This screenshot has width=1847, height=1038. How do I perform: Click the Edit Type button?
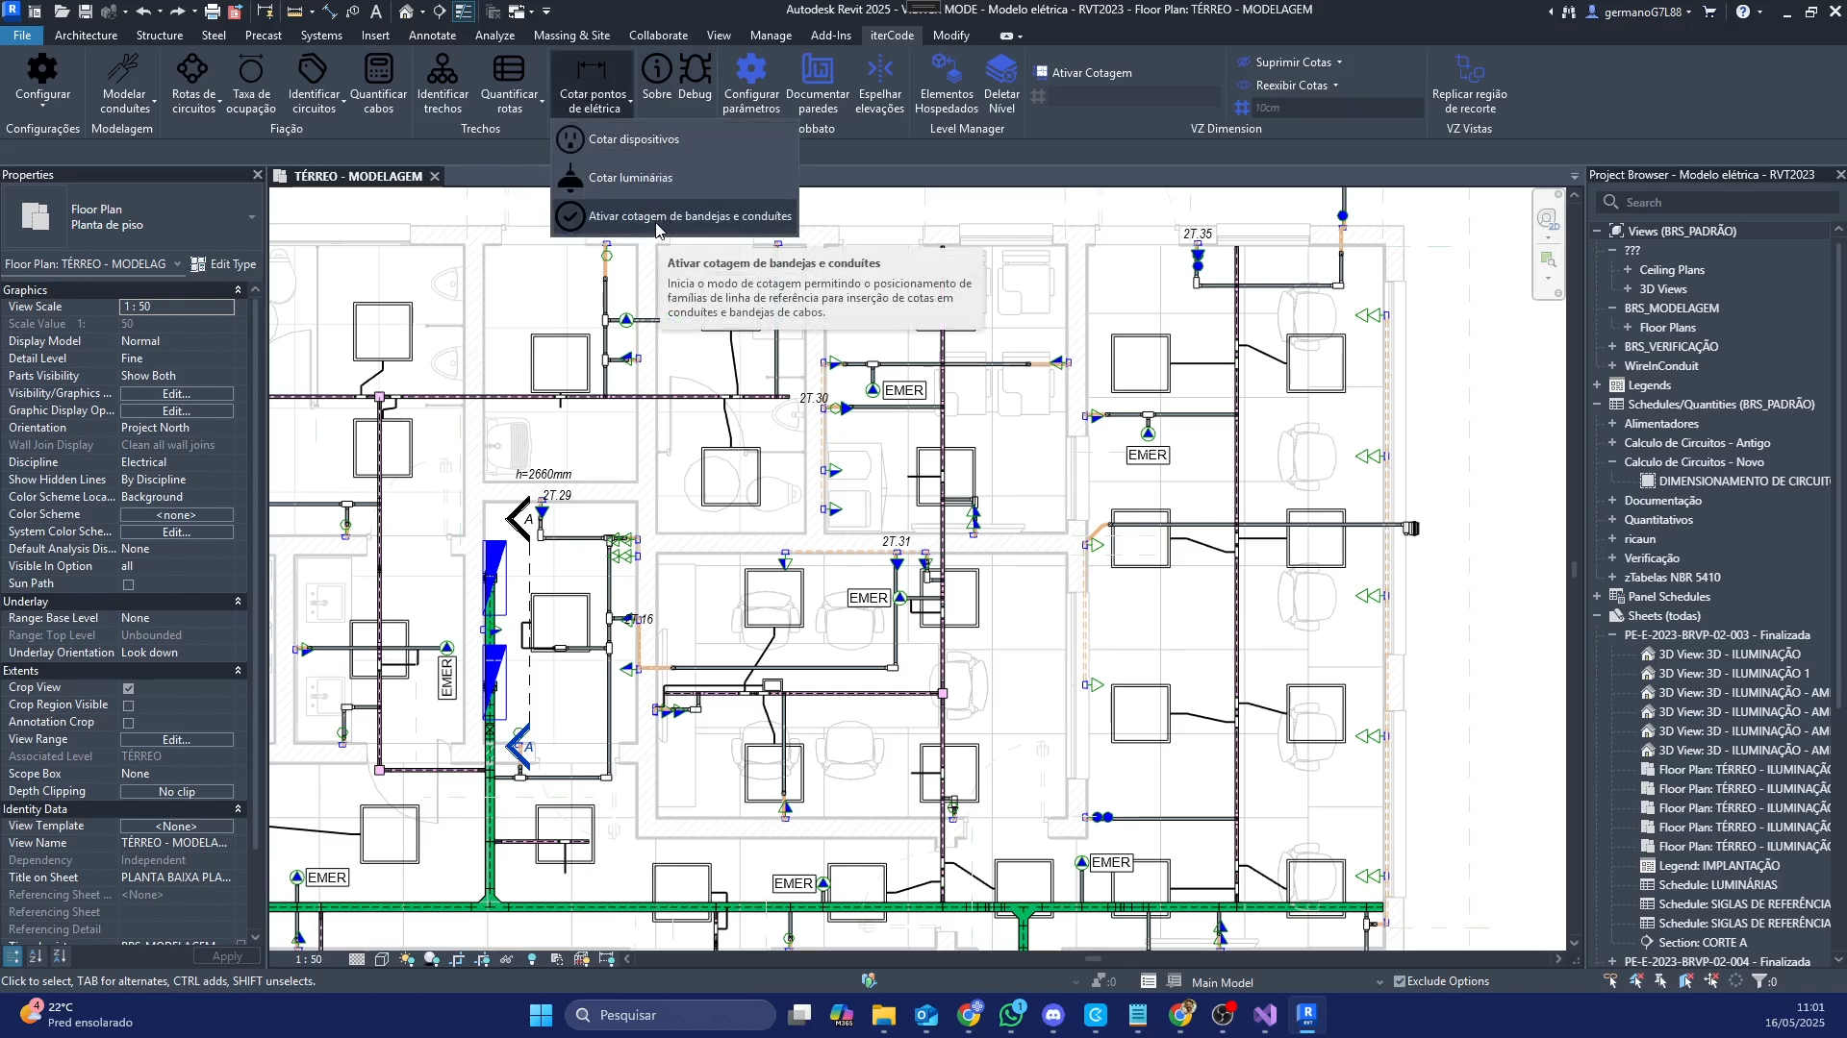click(x=224, y=264)
